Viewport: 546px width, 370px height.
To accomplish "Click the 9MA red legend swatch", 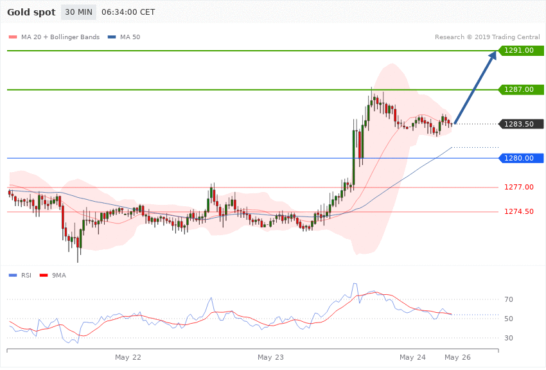I will click(44, 276).
